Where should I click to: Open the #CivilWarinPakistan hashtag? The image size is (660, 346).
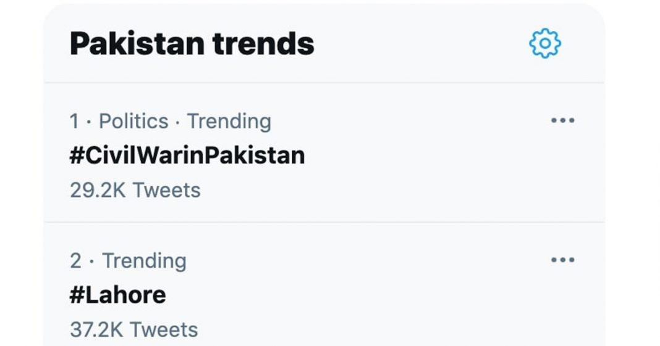(x=187, y=155)
